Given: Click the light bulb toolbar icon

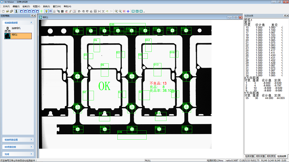Looking at the screenshot, I should [46, 11].
